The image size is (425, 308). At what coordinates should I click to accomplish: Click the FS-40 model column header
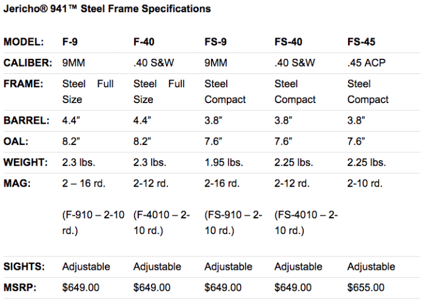289,42
